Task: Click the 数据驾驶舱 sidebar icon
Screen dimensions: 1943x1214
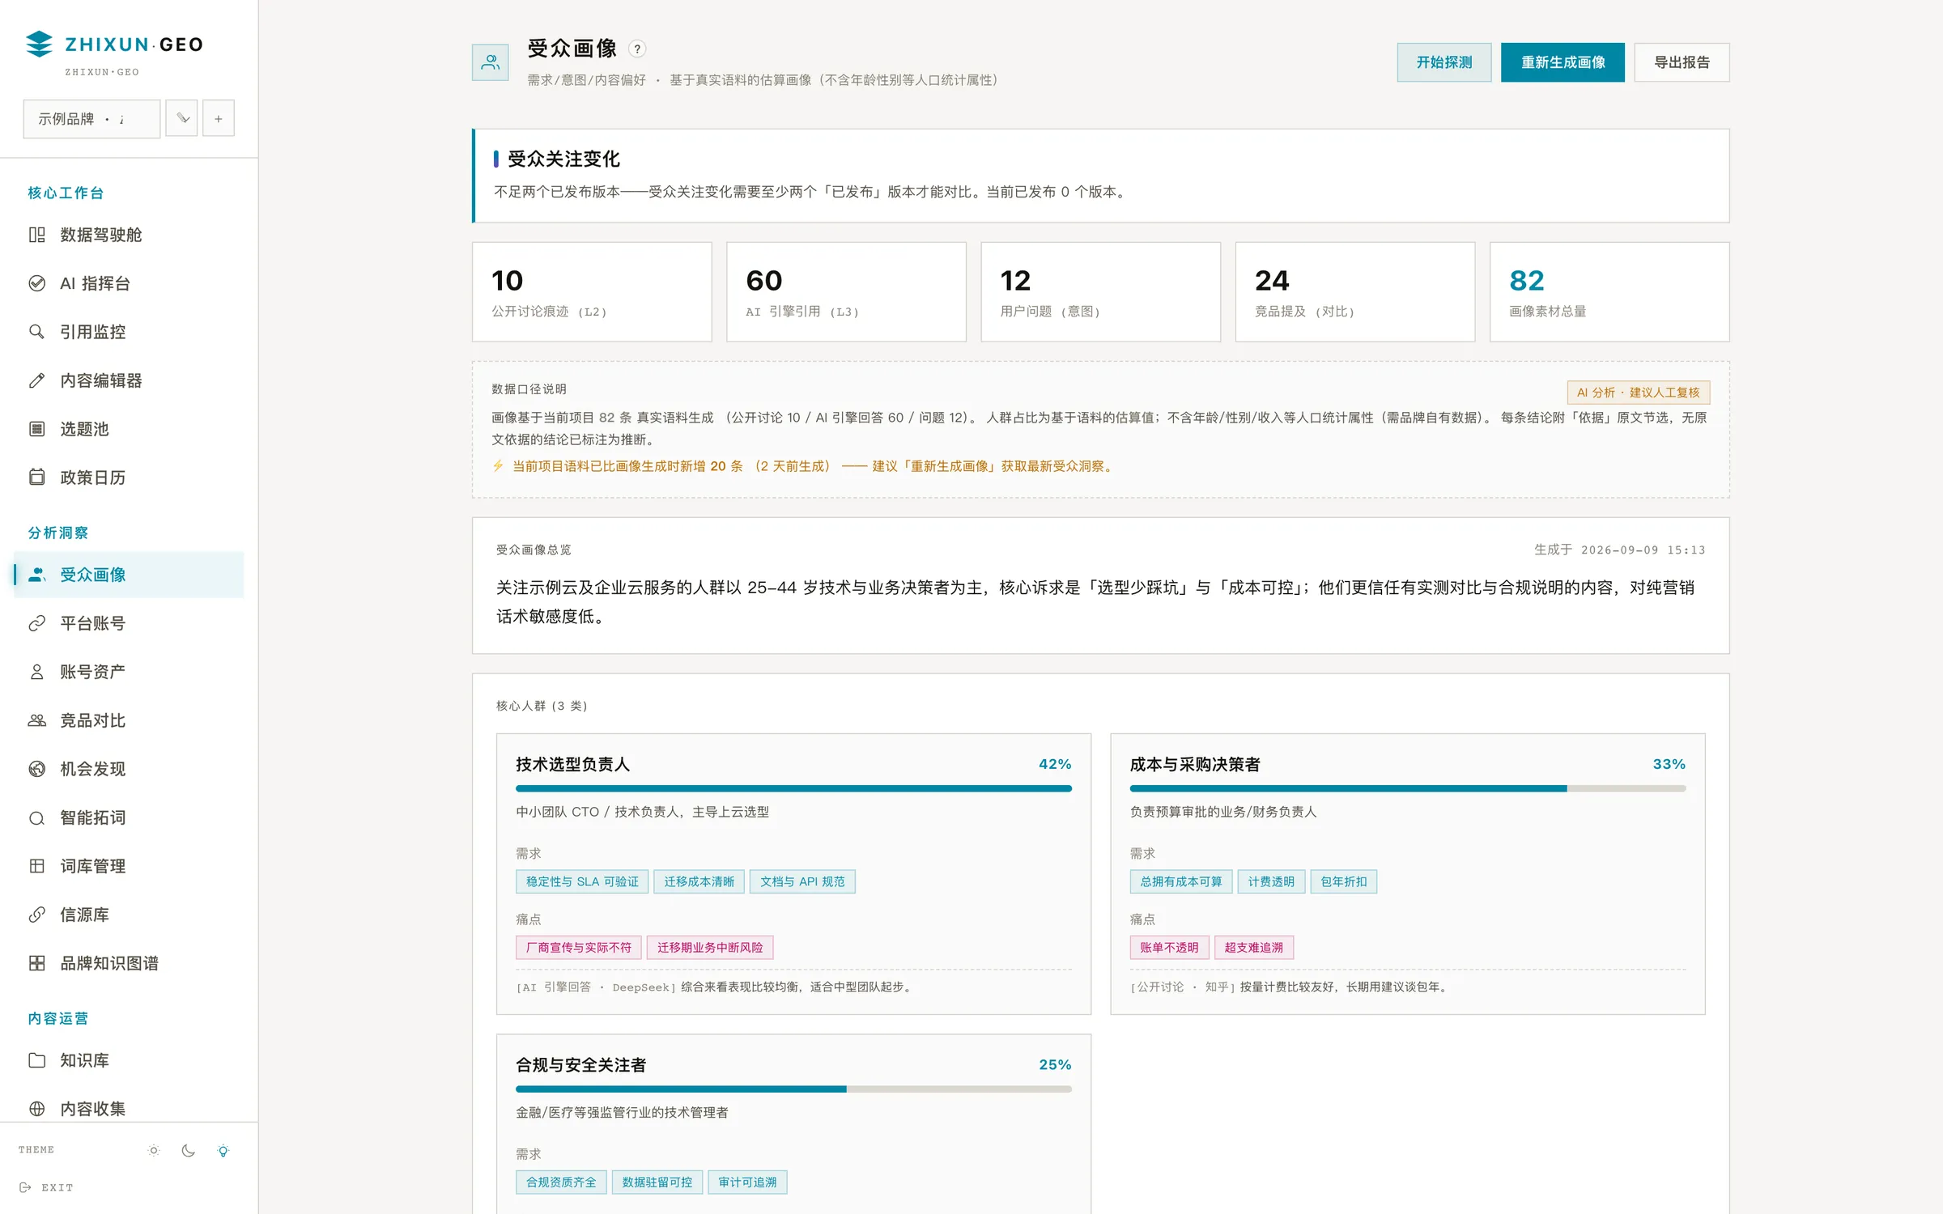Action: tap(37, 235)
